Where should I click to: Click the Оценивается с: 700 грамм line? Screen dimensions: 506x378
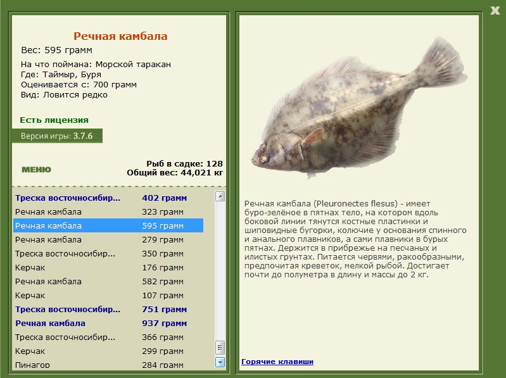coord(79,84)
